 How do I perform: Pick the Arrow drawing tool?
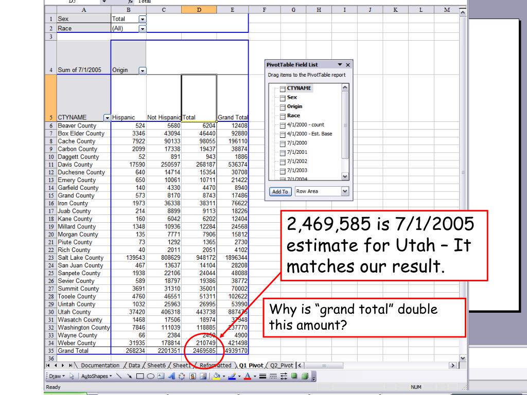tap(129, 376)
